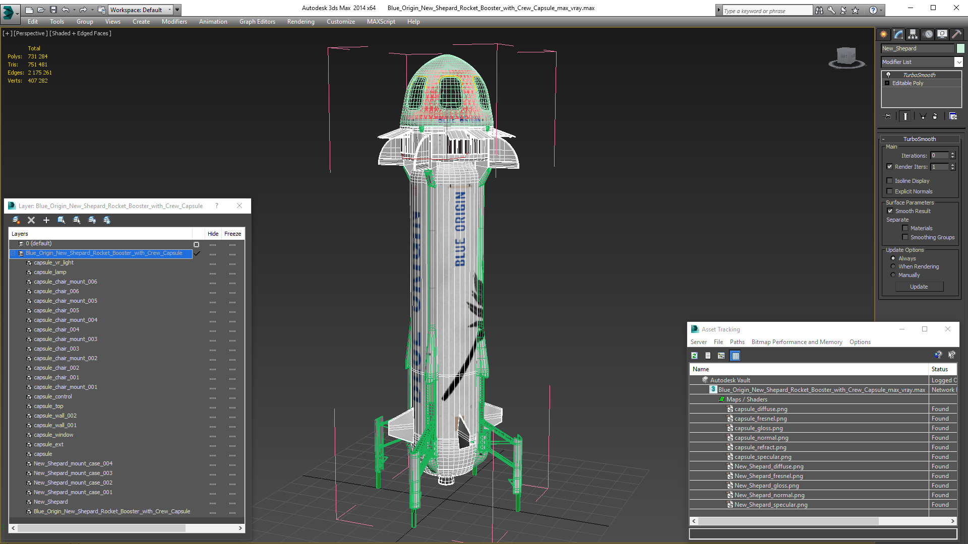This screenshot has width=968, height=544.
Task: Open the Rendering menu
Action: [301, 22]
